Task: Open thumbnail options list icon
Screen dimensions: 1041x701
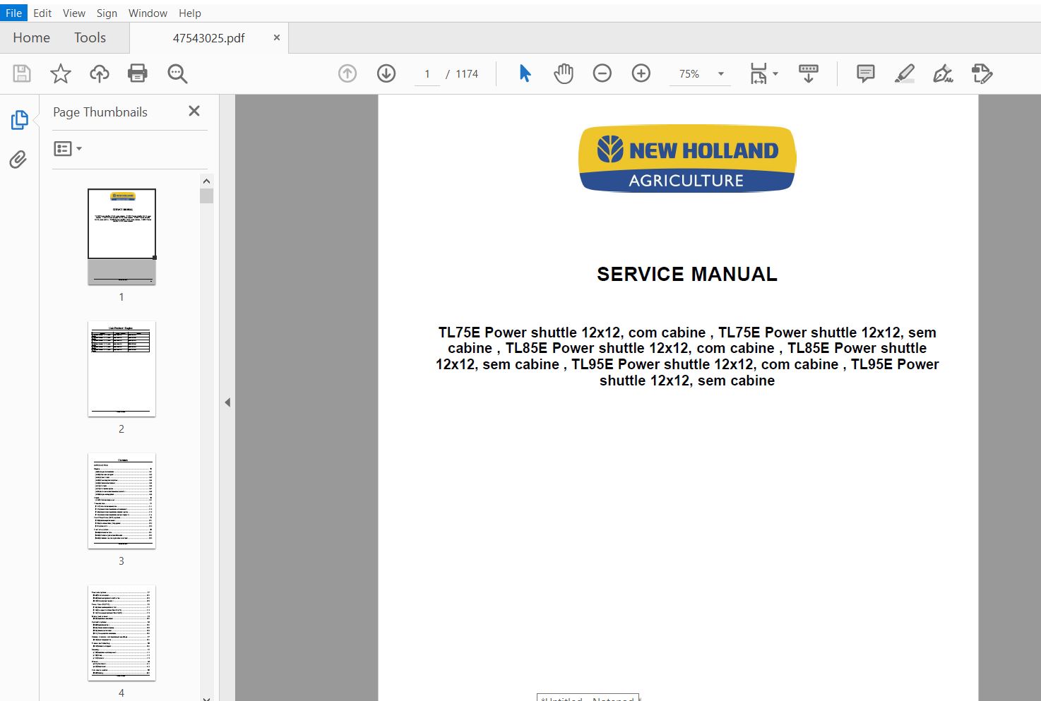Action: (68, 148)
